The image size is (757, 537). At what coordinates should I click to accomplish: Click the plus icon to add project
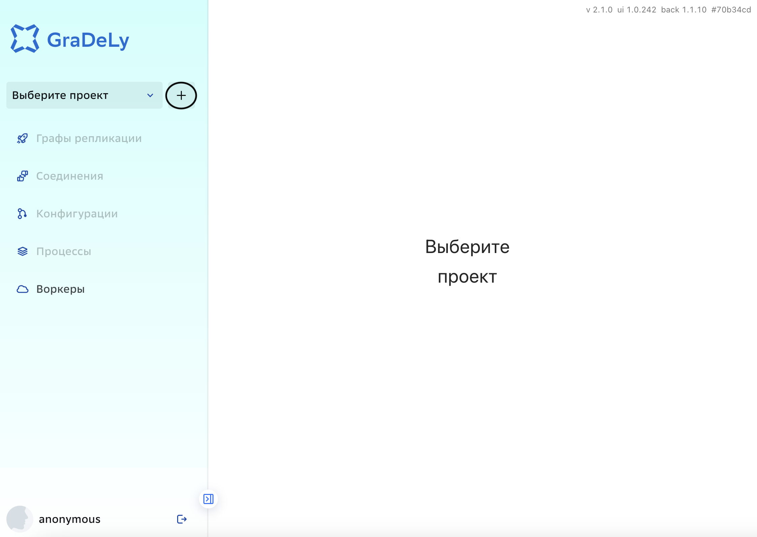(x=181, y=96)
